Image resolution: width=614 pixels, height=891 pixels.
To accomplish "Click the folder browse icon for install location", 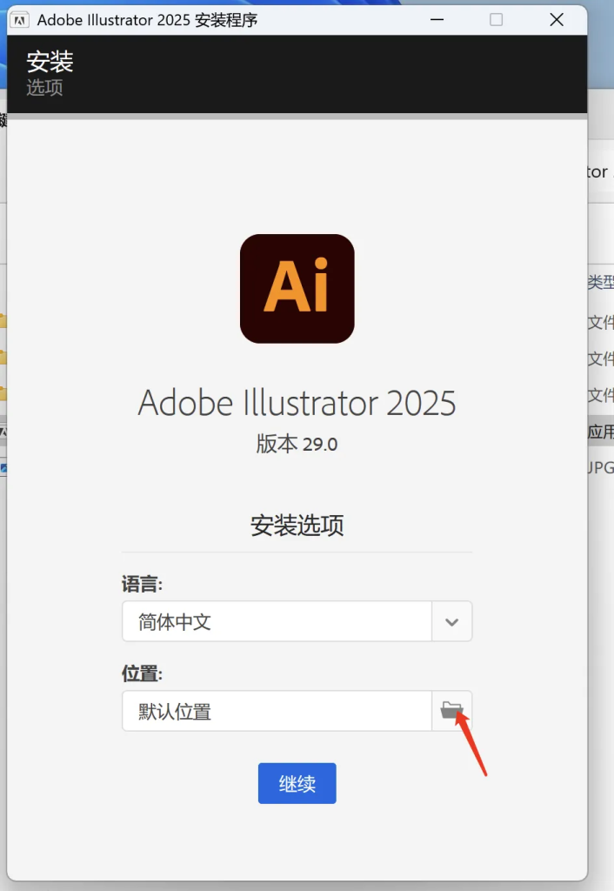I will click(x=451, y=710).
